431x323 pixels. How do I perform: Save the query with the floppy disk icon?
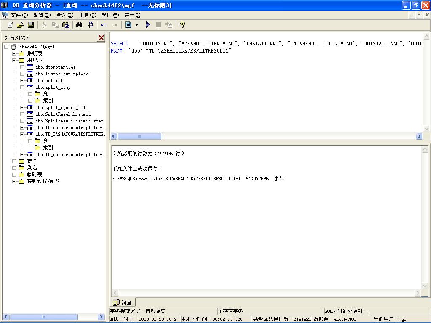[30, 25]
